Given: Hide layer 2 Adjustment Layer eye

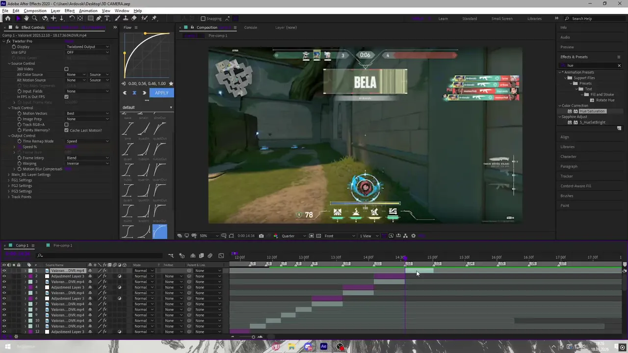Looking at the screenshot, I should pyautogui.click(x=4, y=276).
